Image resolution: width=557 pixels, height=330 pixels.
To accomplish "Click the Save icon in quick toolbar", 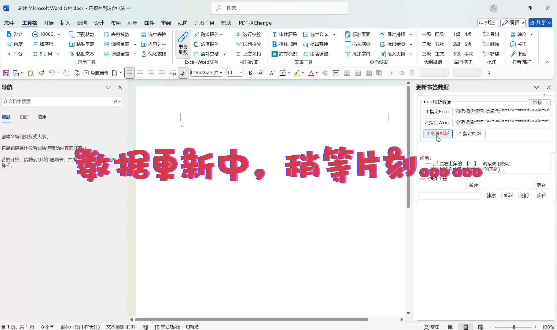I will (x=6, y=73).
